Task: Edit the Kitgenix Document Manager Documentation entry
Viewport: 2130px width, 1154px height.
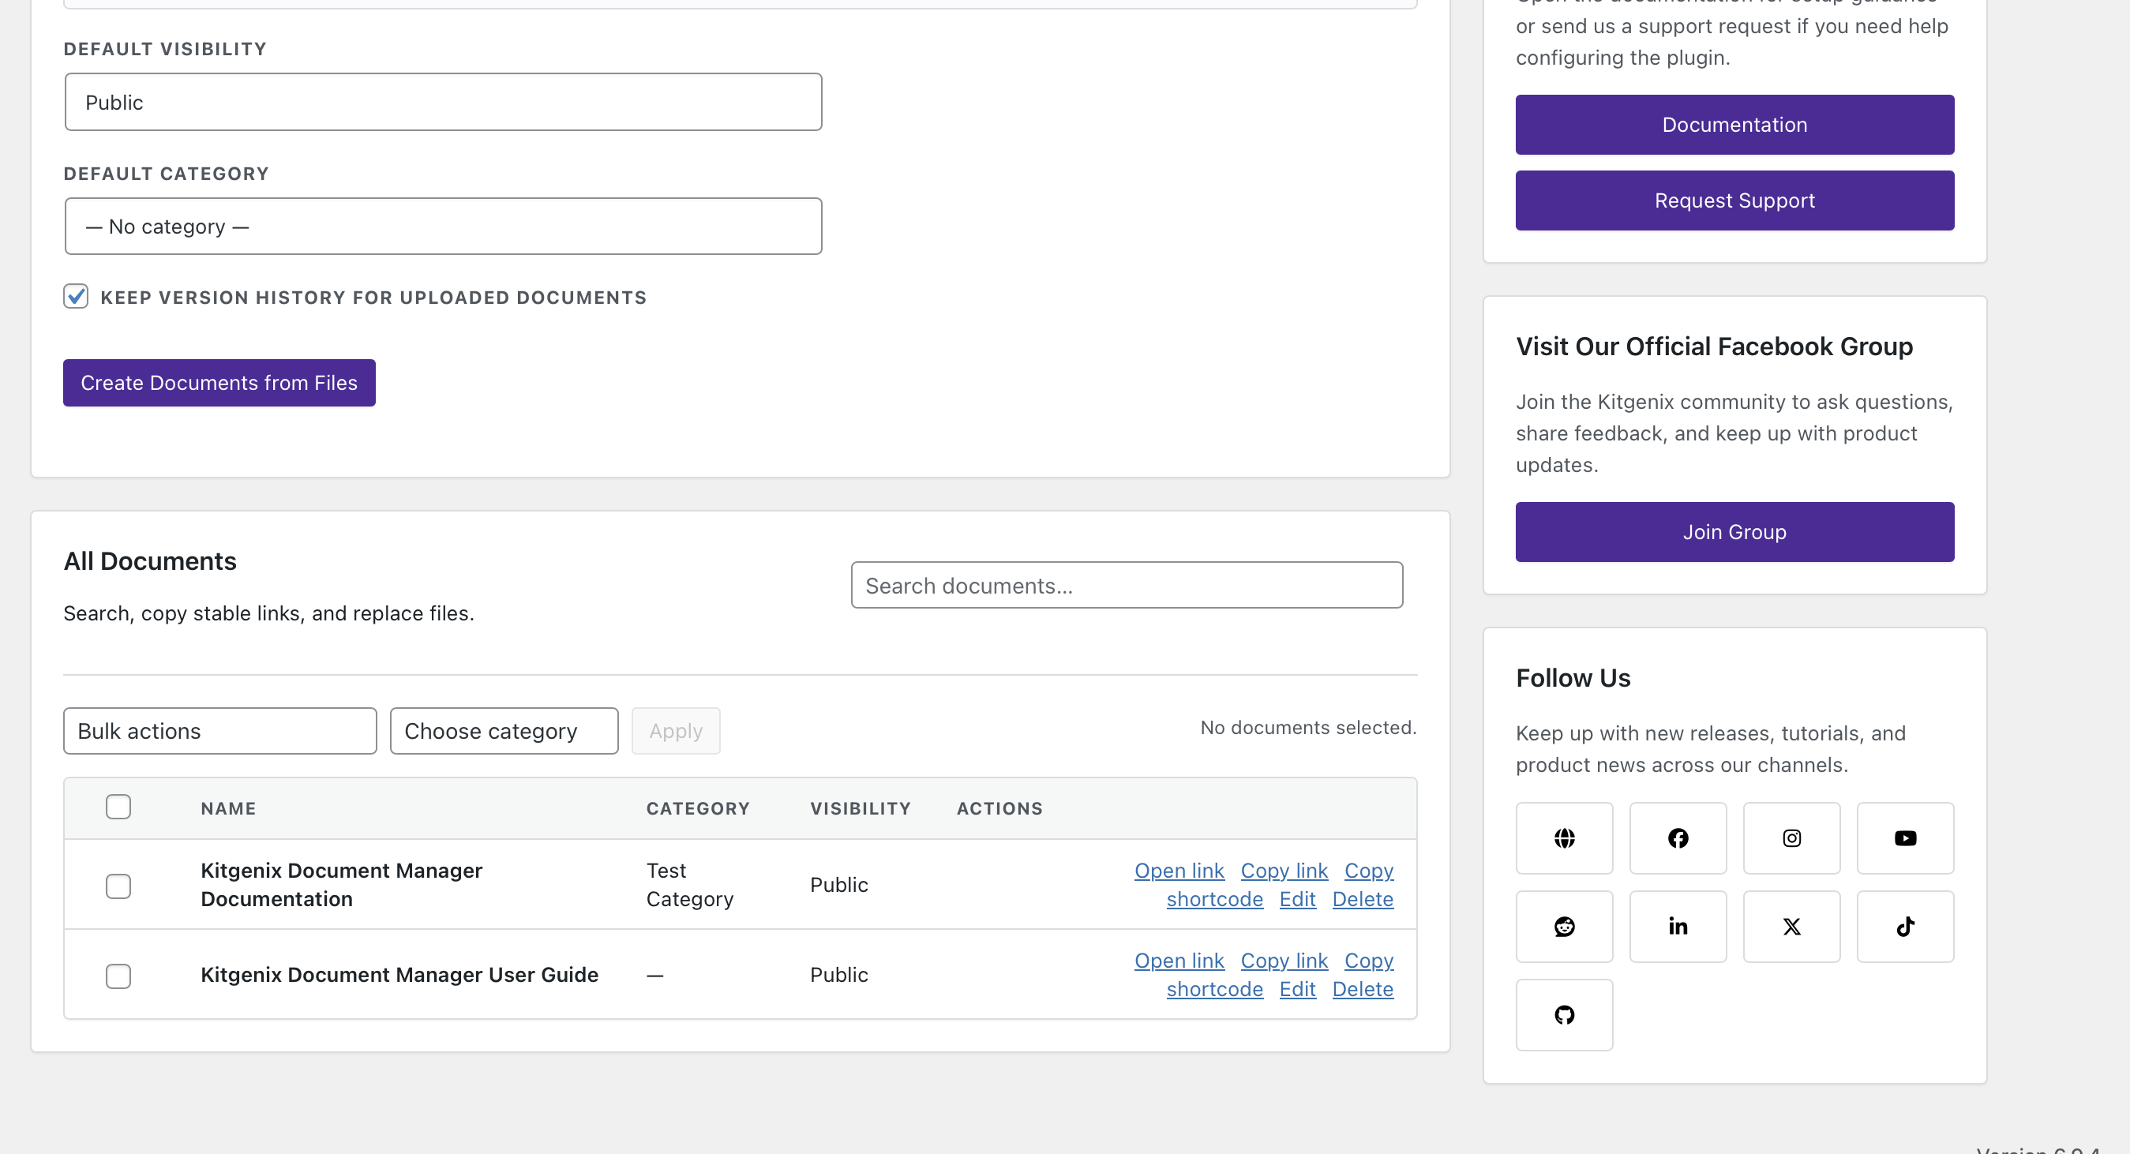Action: click(x=1297, y=899)
